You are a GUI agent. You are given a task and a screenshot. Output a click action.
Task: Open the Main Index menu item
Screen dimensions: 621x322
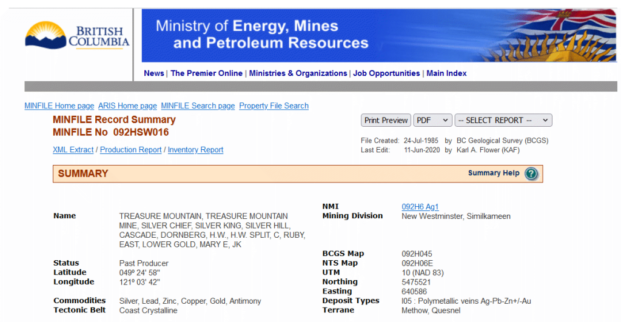point(446,73)
